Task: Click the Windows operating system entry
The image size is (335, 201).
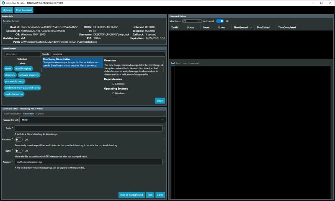Action: [x=120, y=93]
